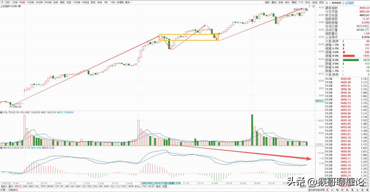Image resolution: width=370 pixels, height=192 pixels.
Task: Click the 返回 back button
Action: [x=321, y=2]
